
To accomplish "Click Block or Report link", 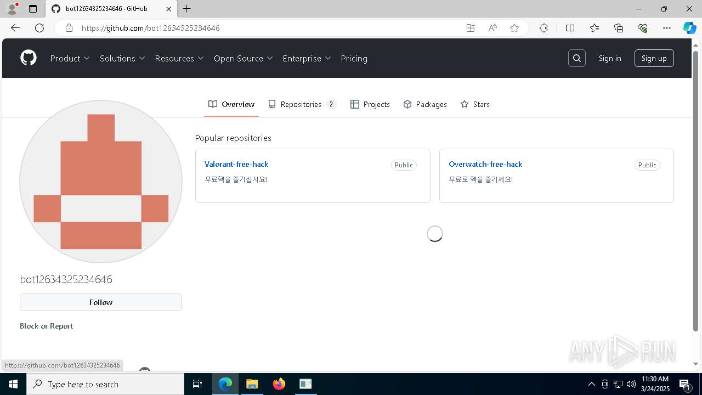I will click(46, 326).
